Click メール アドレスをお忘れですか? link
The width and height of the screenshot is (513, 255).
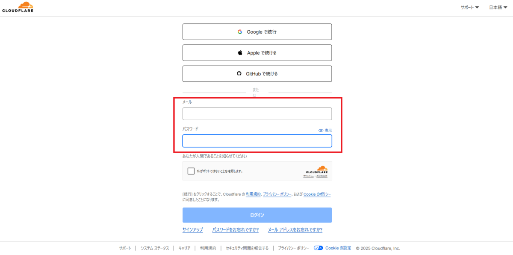click(295, 230)
